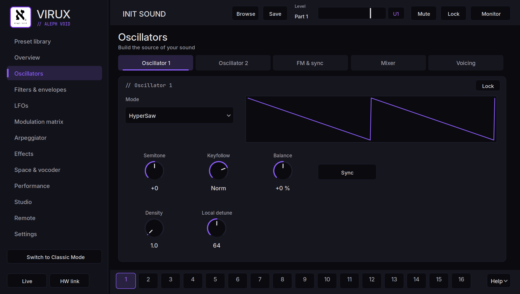The image size is (520, 294).
Task: Go to the Overview page
Action: 54,57
